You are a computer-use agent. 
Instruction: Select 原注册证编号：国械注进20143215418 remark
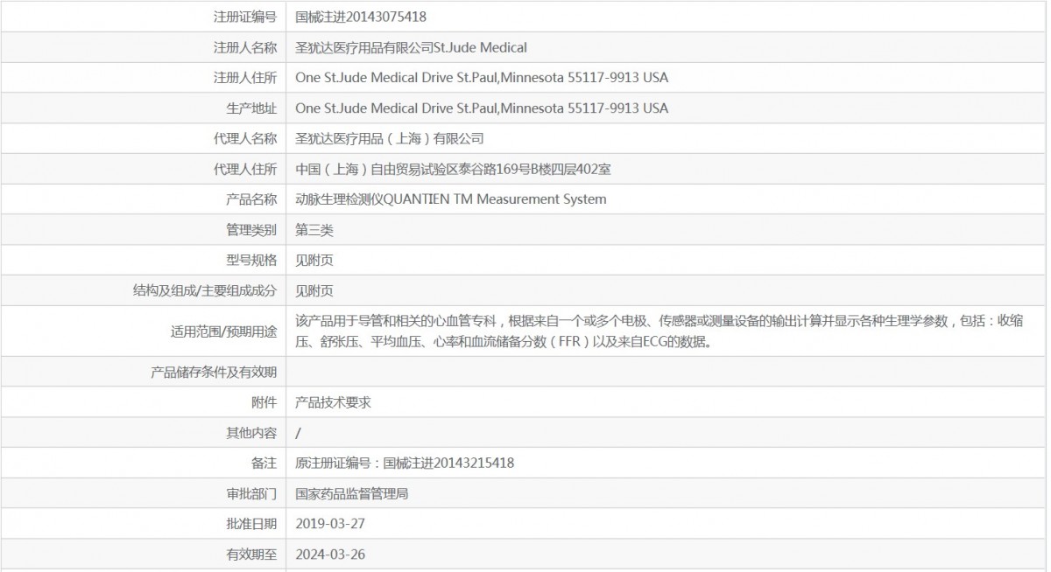[x=405, y=464]
